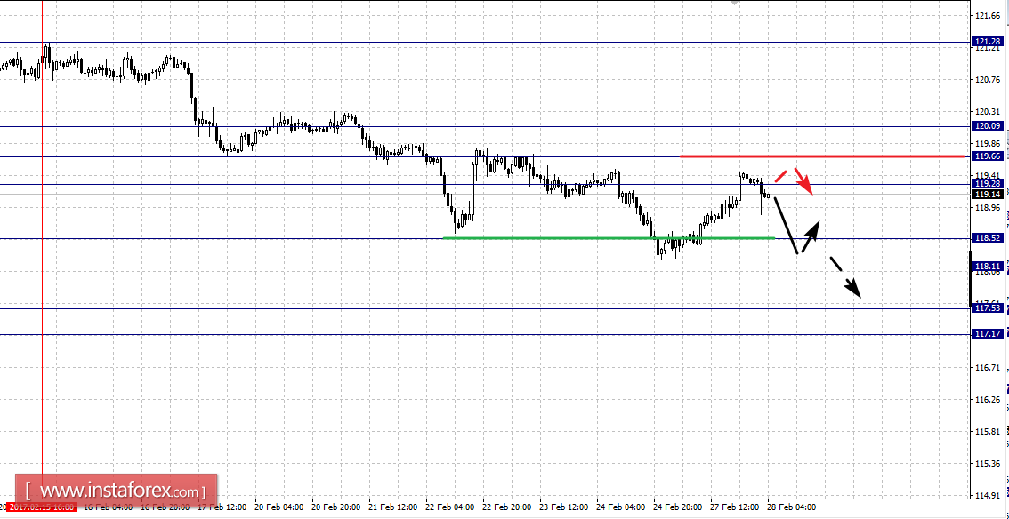Click the 28 Feb 04:00 time label
The height and width of the screenshot is (519, 1009).
[790, 507]
